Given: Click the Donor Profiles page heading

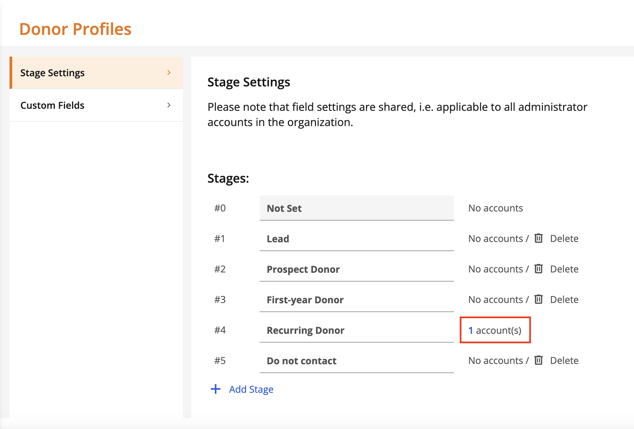Looking at the screenshot, I should 76,29.
